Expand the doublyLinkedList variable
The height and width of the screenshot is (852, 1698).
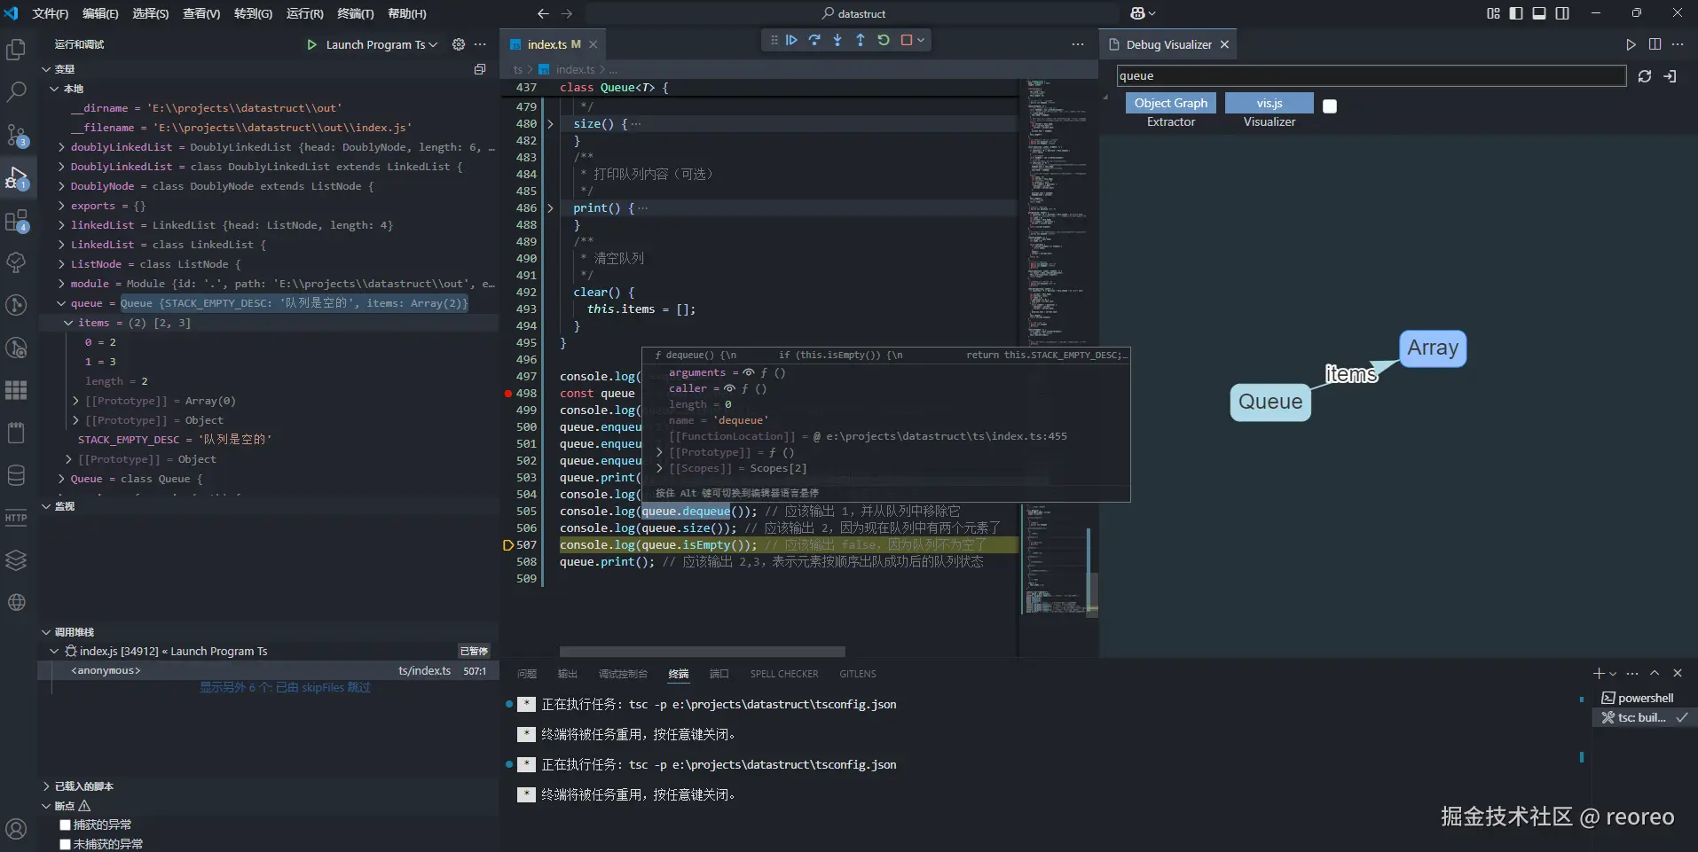pyautogui.click(x=61, y=147)
